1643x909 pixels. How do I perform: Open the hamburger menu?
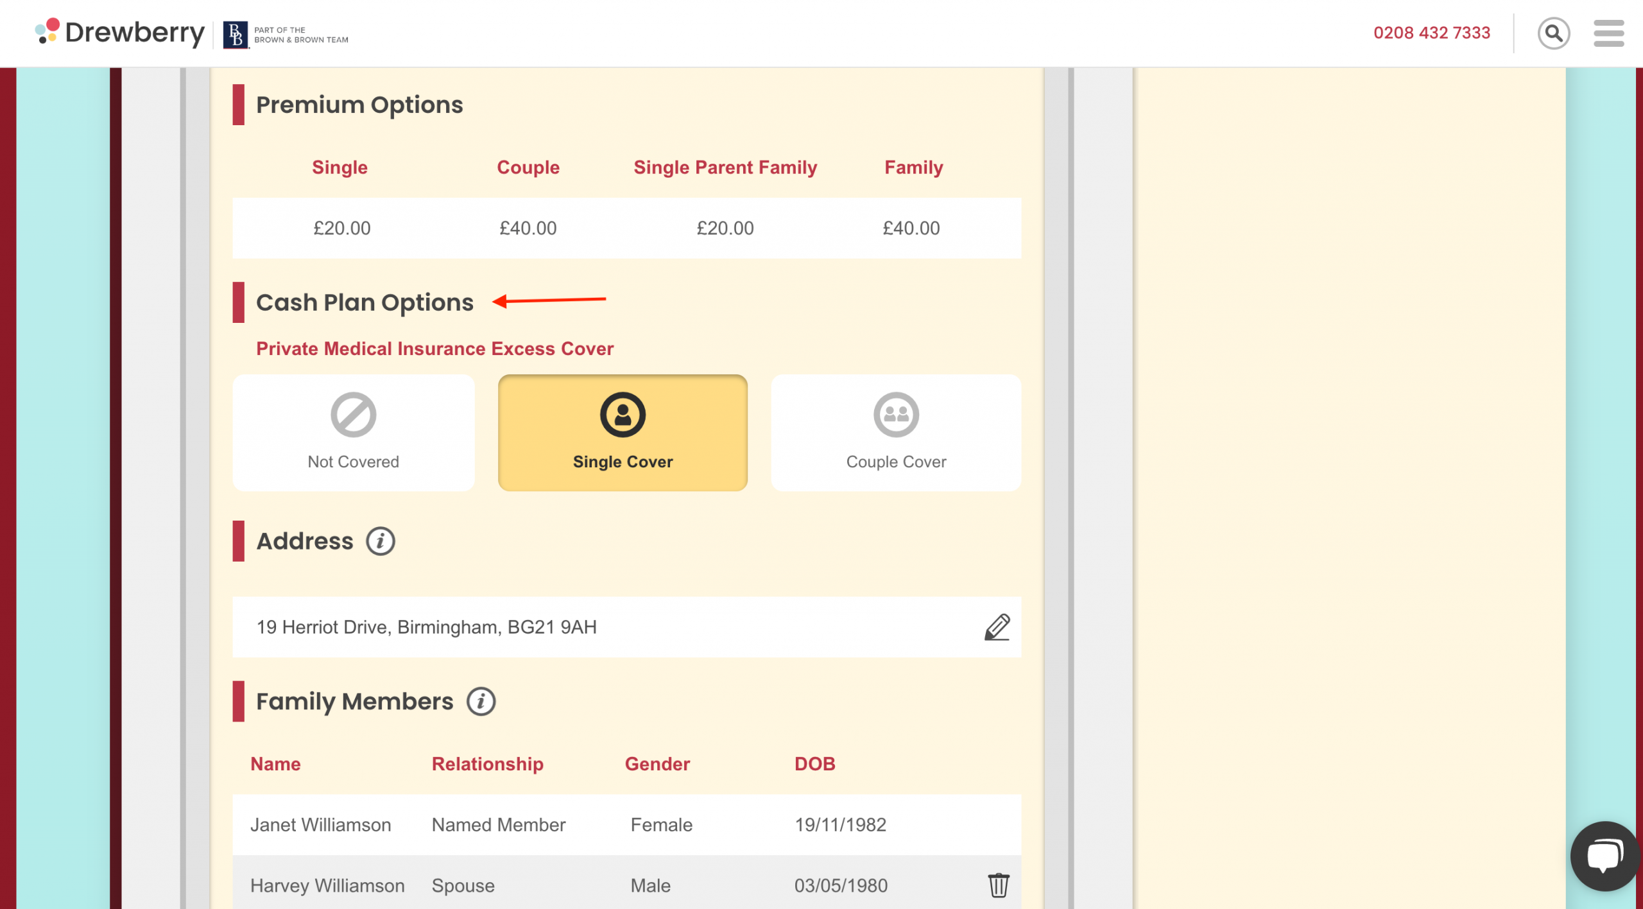(1608, 33)
